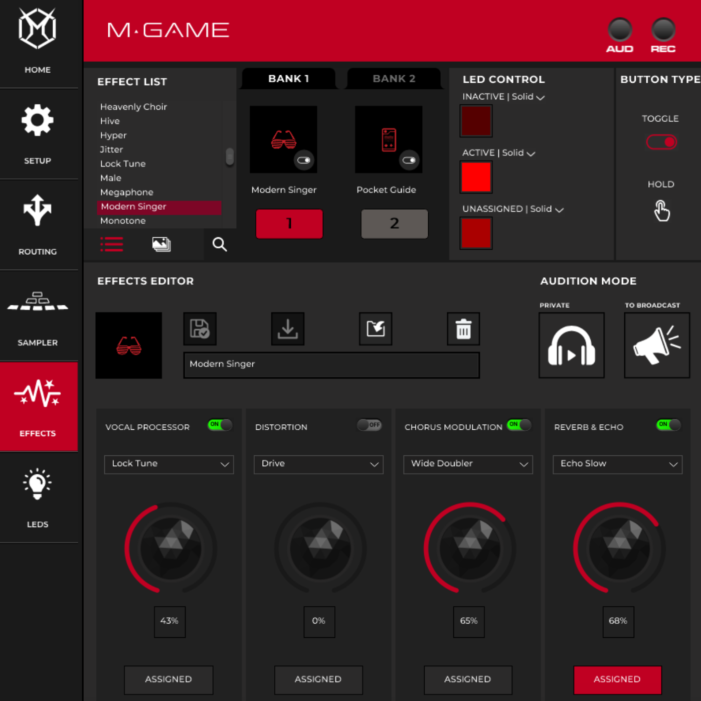Select Hive in the effect list

tap(110, 121)
